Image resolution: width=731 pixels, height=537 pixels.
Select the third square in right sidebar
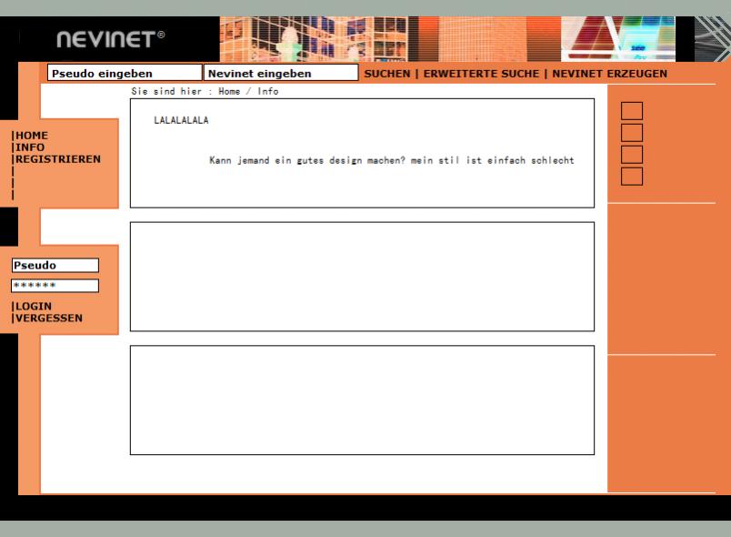(x=631, y=155)
